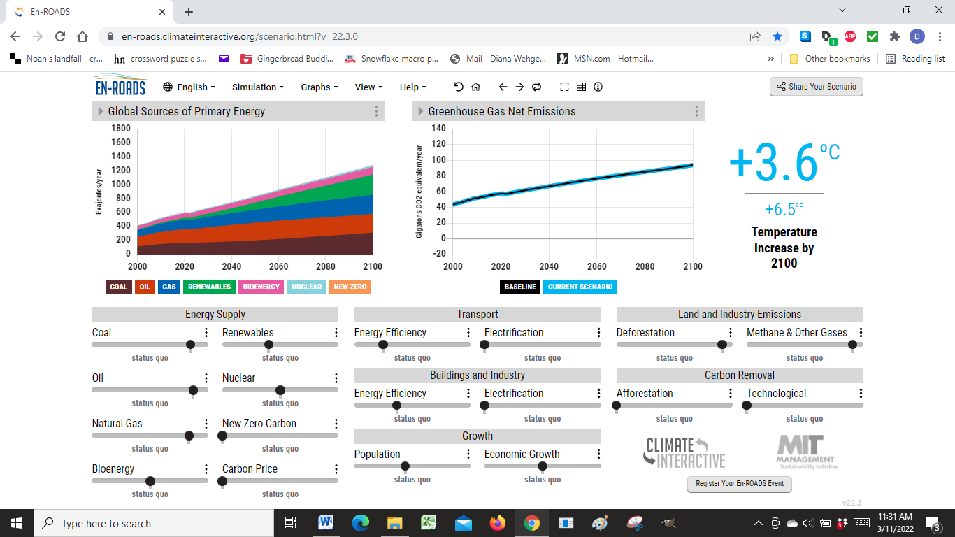Click the home reset icon in toolbar

coord(476,87)
